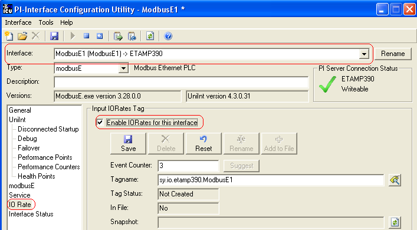Viewport: 417px width, 230px height.
Task: Click the green refresh toolbar icon
Action: [x=150, y=36]
